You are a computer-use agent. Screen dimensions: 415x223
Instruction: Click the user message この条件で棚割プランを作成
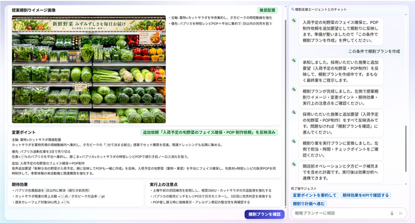click(374, 51)
